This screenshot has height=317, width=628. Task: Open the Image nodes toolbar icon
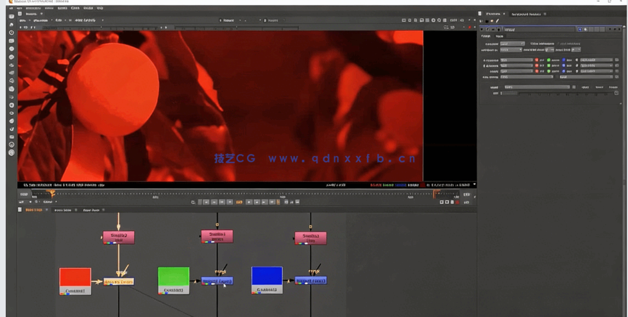coord(12,17)
